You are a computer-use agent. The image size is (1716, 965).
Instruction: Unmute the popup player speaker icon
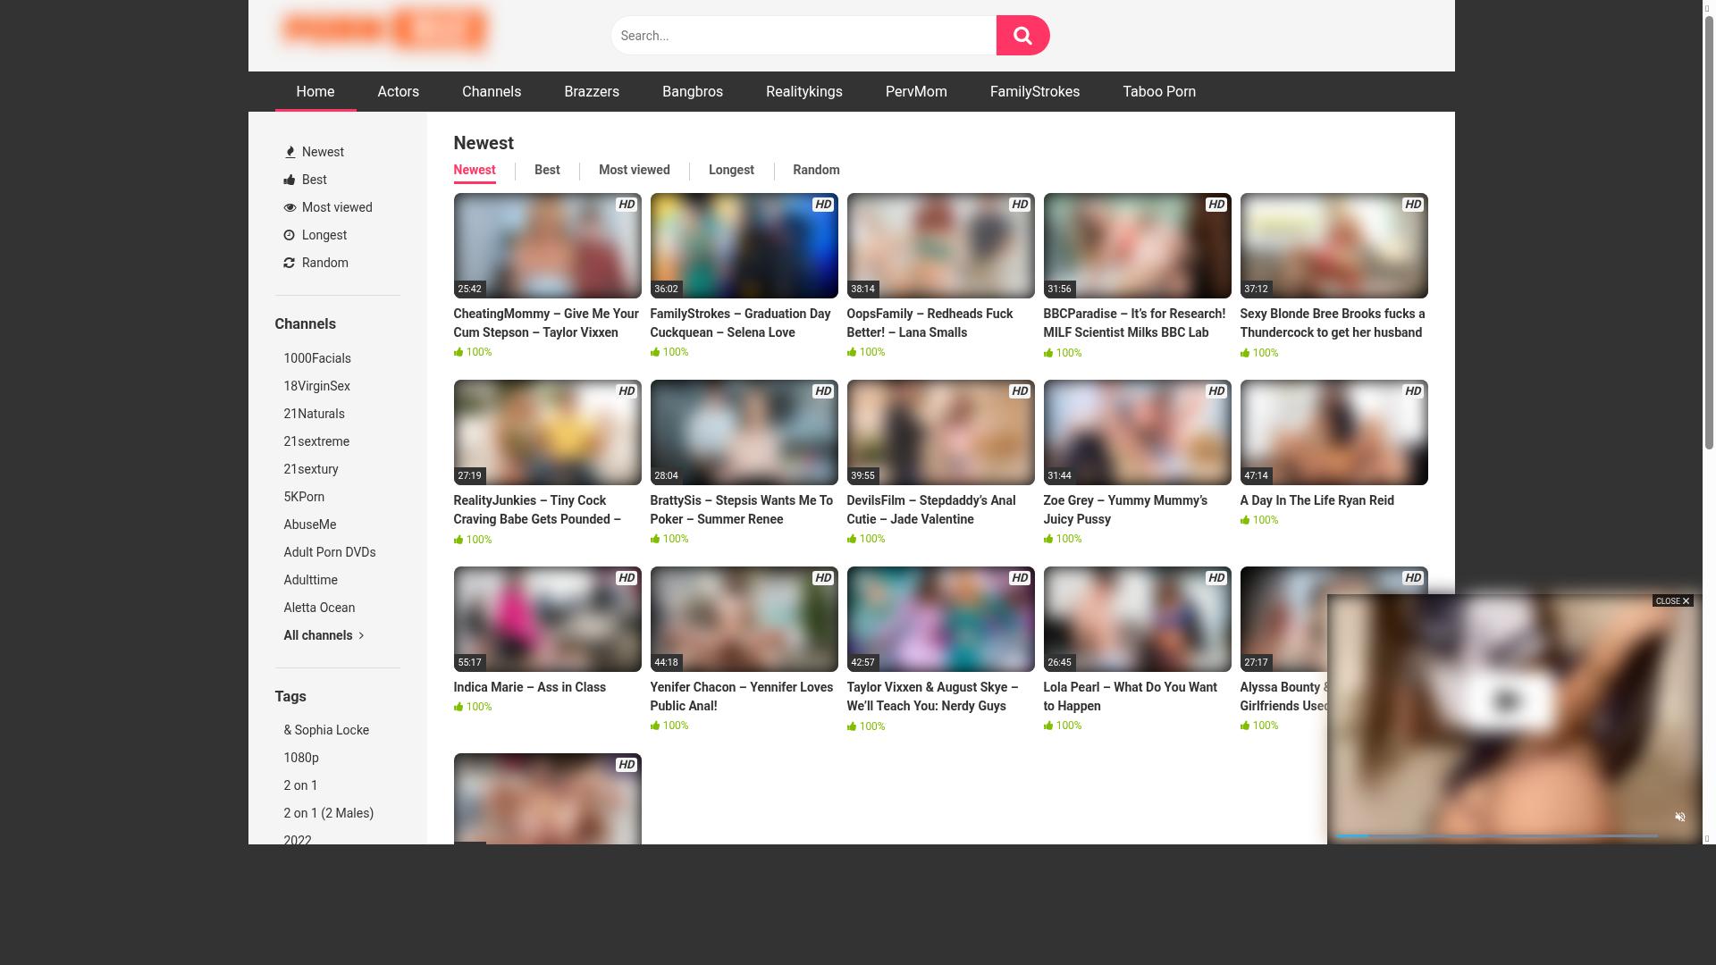pos(1680,817)
